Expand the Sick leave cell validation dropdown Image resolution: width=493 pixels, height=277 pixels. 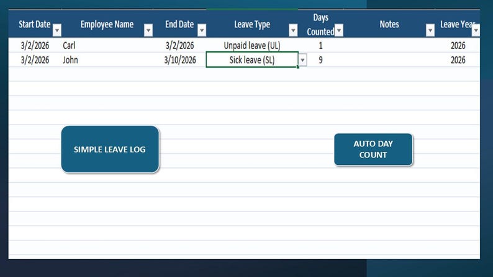(302, 60)
